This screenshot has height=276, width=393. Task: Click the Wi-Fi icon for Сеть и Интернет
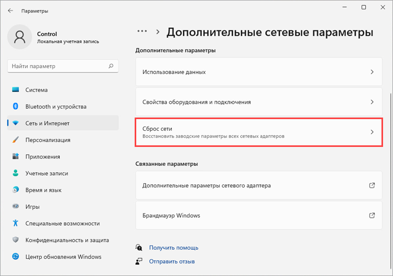[x=16, y=123]
